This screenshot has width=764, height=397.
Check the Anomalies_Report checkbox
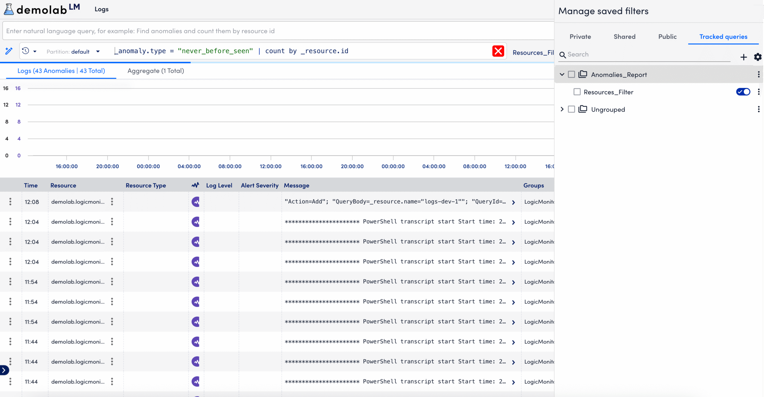pyautogui.click(x=572, y=74)
